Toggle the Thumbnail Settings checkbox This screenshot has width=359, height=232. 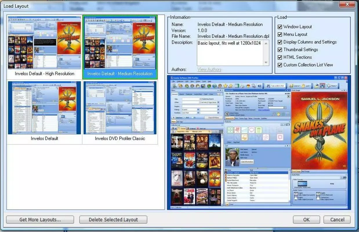(280, 50)
